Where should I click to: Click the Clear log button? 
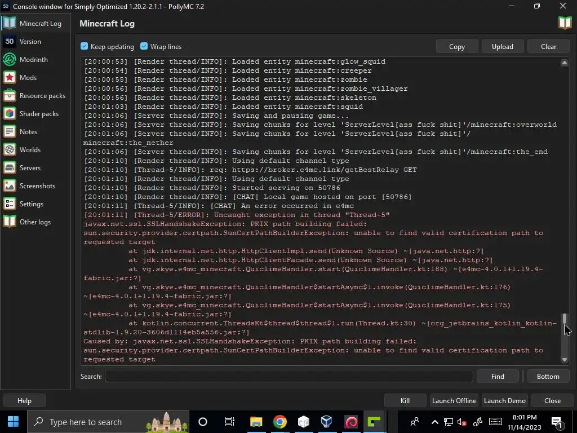(x=548, y=46)
